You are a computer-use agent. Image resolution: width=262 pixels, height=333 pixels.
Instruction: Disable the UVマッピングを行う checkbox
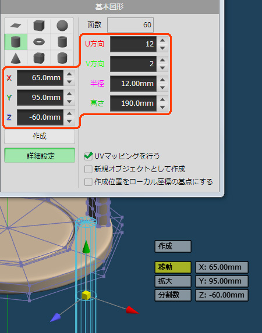coord(88,156)
